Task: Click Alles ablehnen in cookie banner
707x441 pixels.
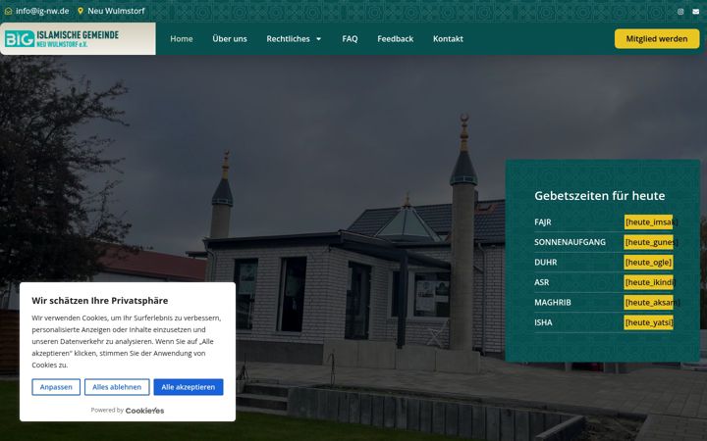Action: tap(117, 387)
